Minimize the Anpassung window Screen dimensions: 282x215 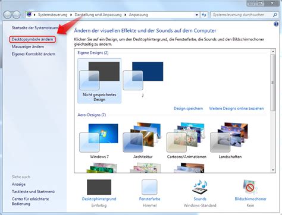coord(252,4)
